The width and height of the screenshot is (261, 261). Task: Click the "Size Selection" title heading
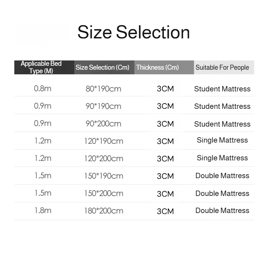pyautogui.click(x=133, y=32)
